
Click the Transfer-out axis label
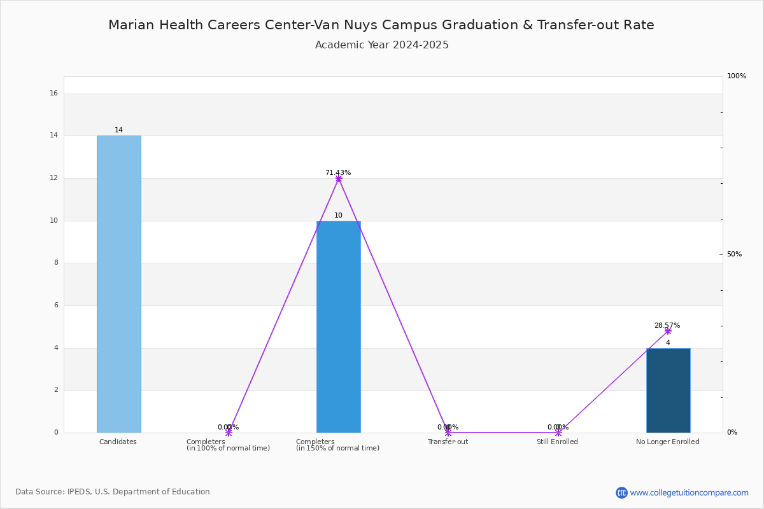click(x=448, y=442)
